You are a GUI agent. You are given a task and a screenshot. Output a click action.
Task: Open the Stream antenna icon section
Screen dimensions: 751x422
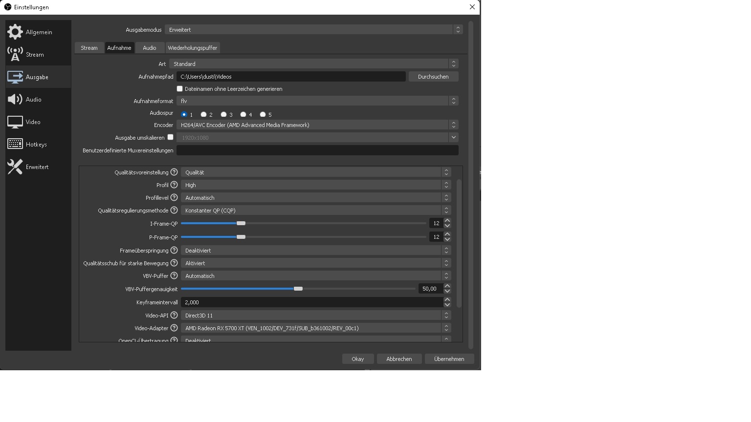coord(16,55)
